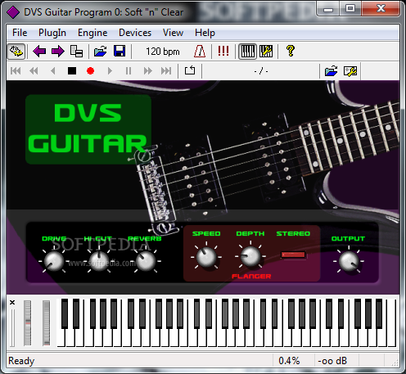Open the Engine menu
Image resolution: width=406 pixels, height=374 pixels.
[92, 33]
